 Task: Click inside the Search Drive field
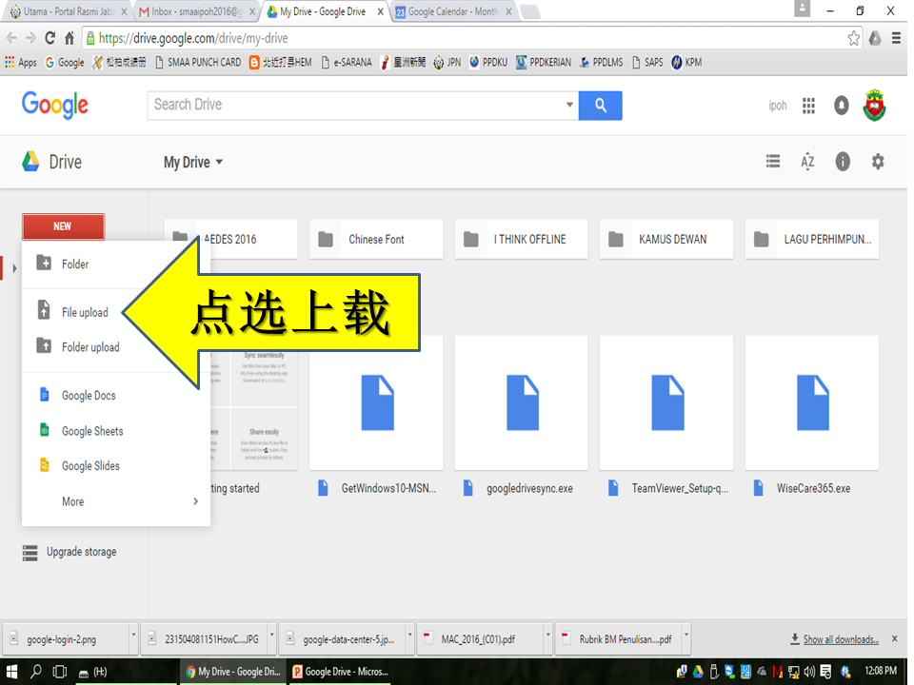pyautogui.click(x=355, y=105)
